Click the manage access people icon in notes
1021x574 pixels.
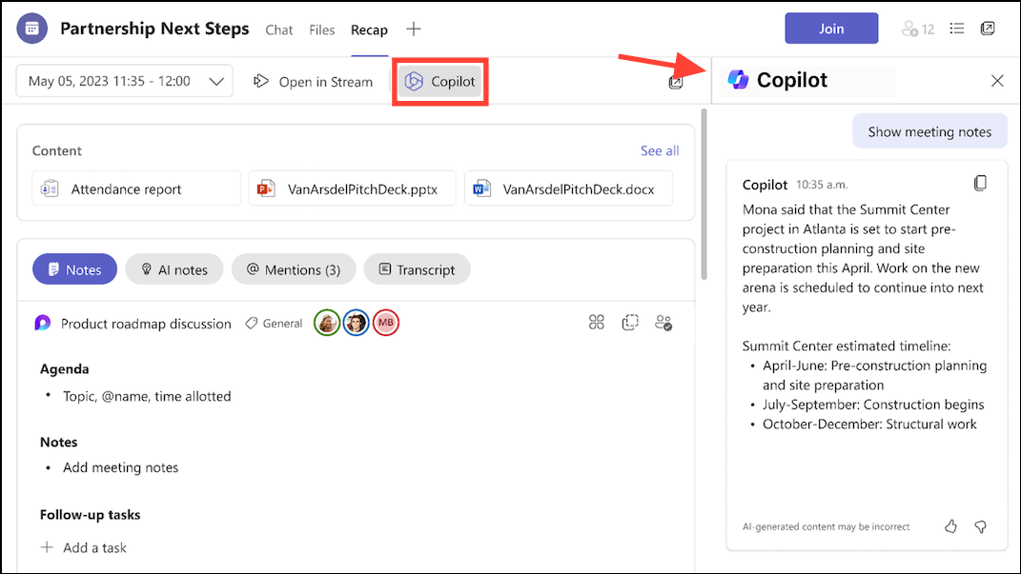coord(664,322)
